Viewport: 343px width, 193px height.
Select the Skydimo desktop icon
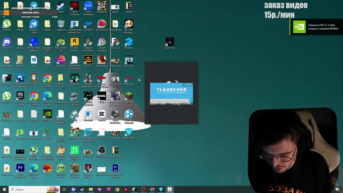(x=61, y=61)
